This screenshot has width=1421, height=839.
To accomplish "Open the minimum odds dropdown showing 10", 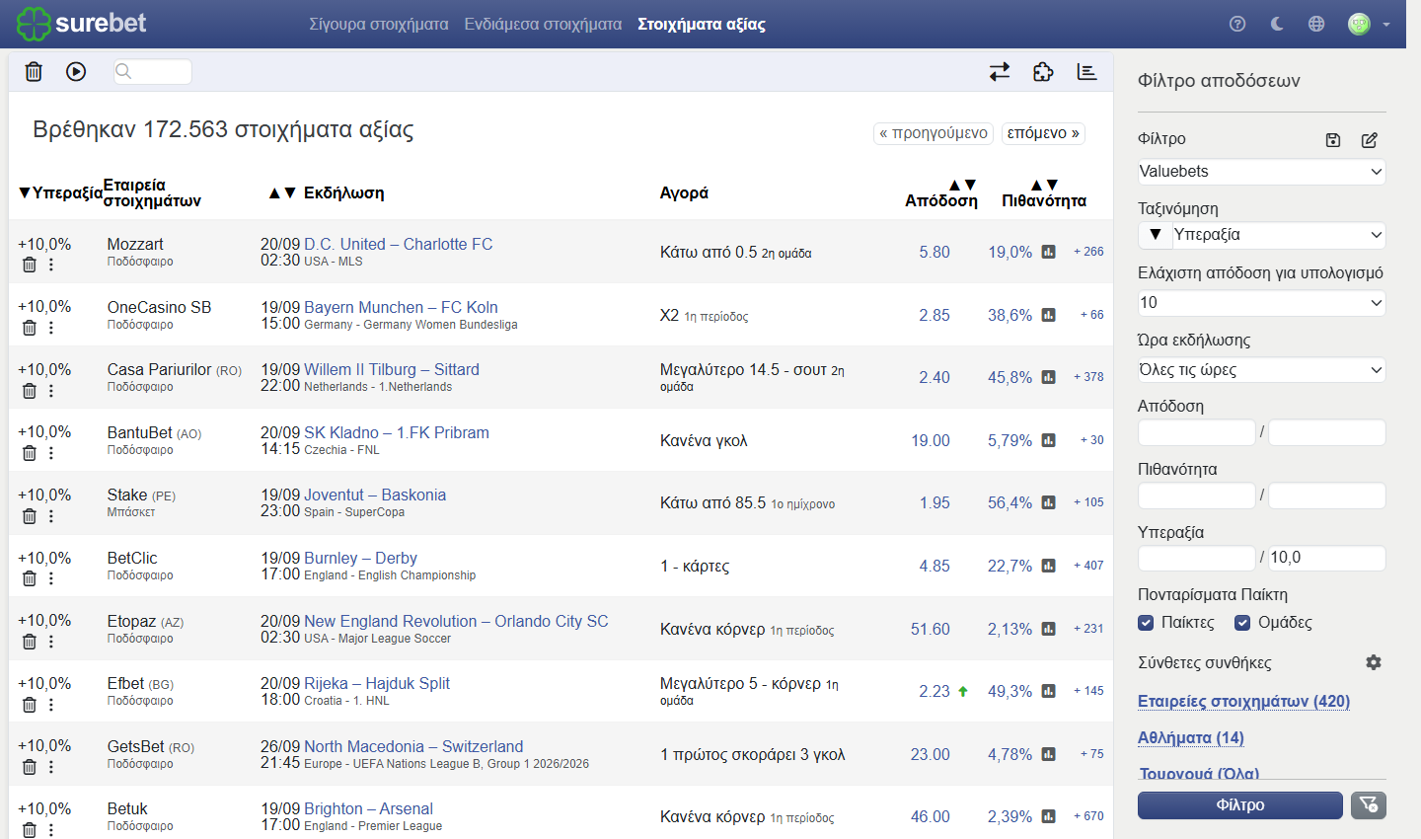I will coord(1261,303).
